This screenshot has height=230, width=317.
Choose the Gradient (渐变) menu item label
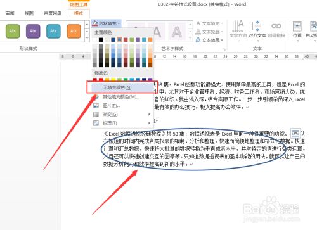click(x=110, y=115)
